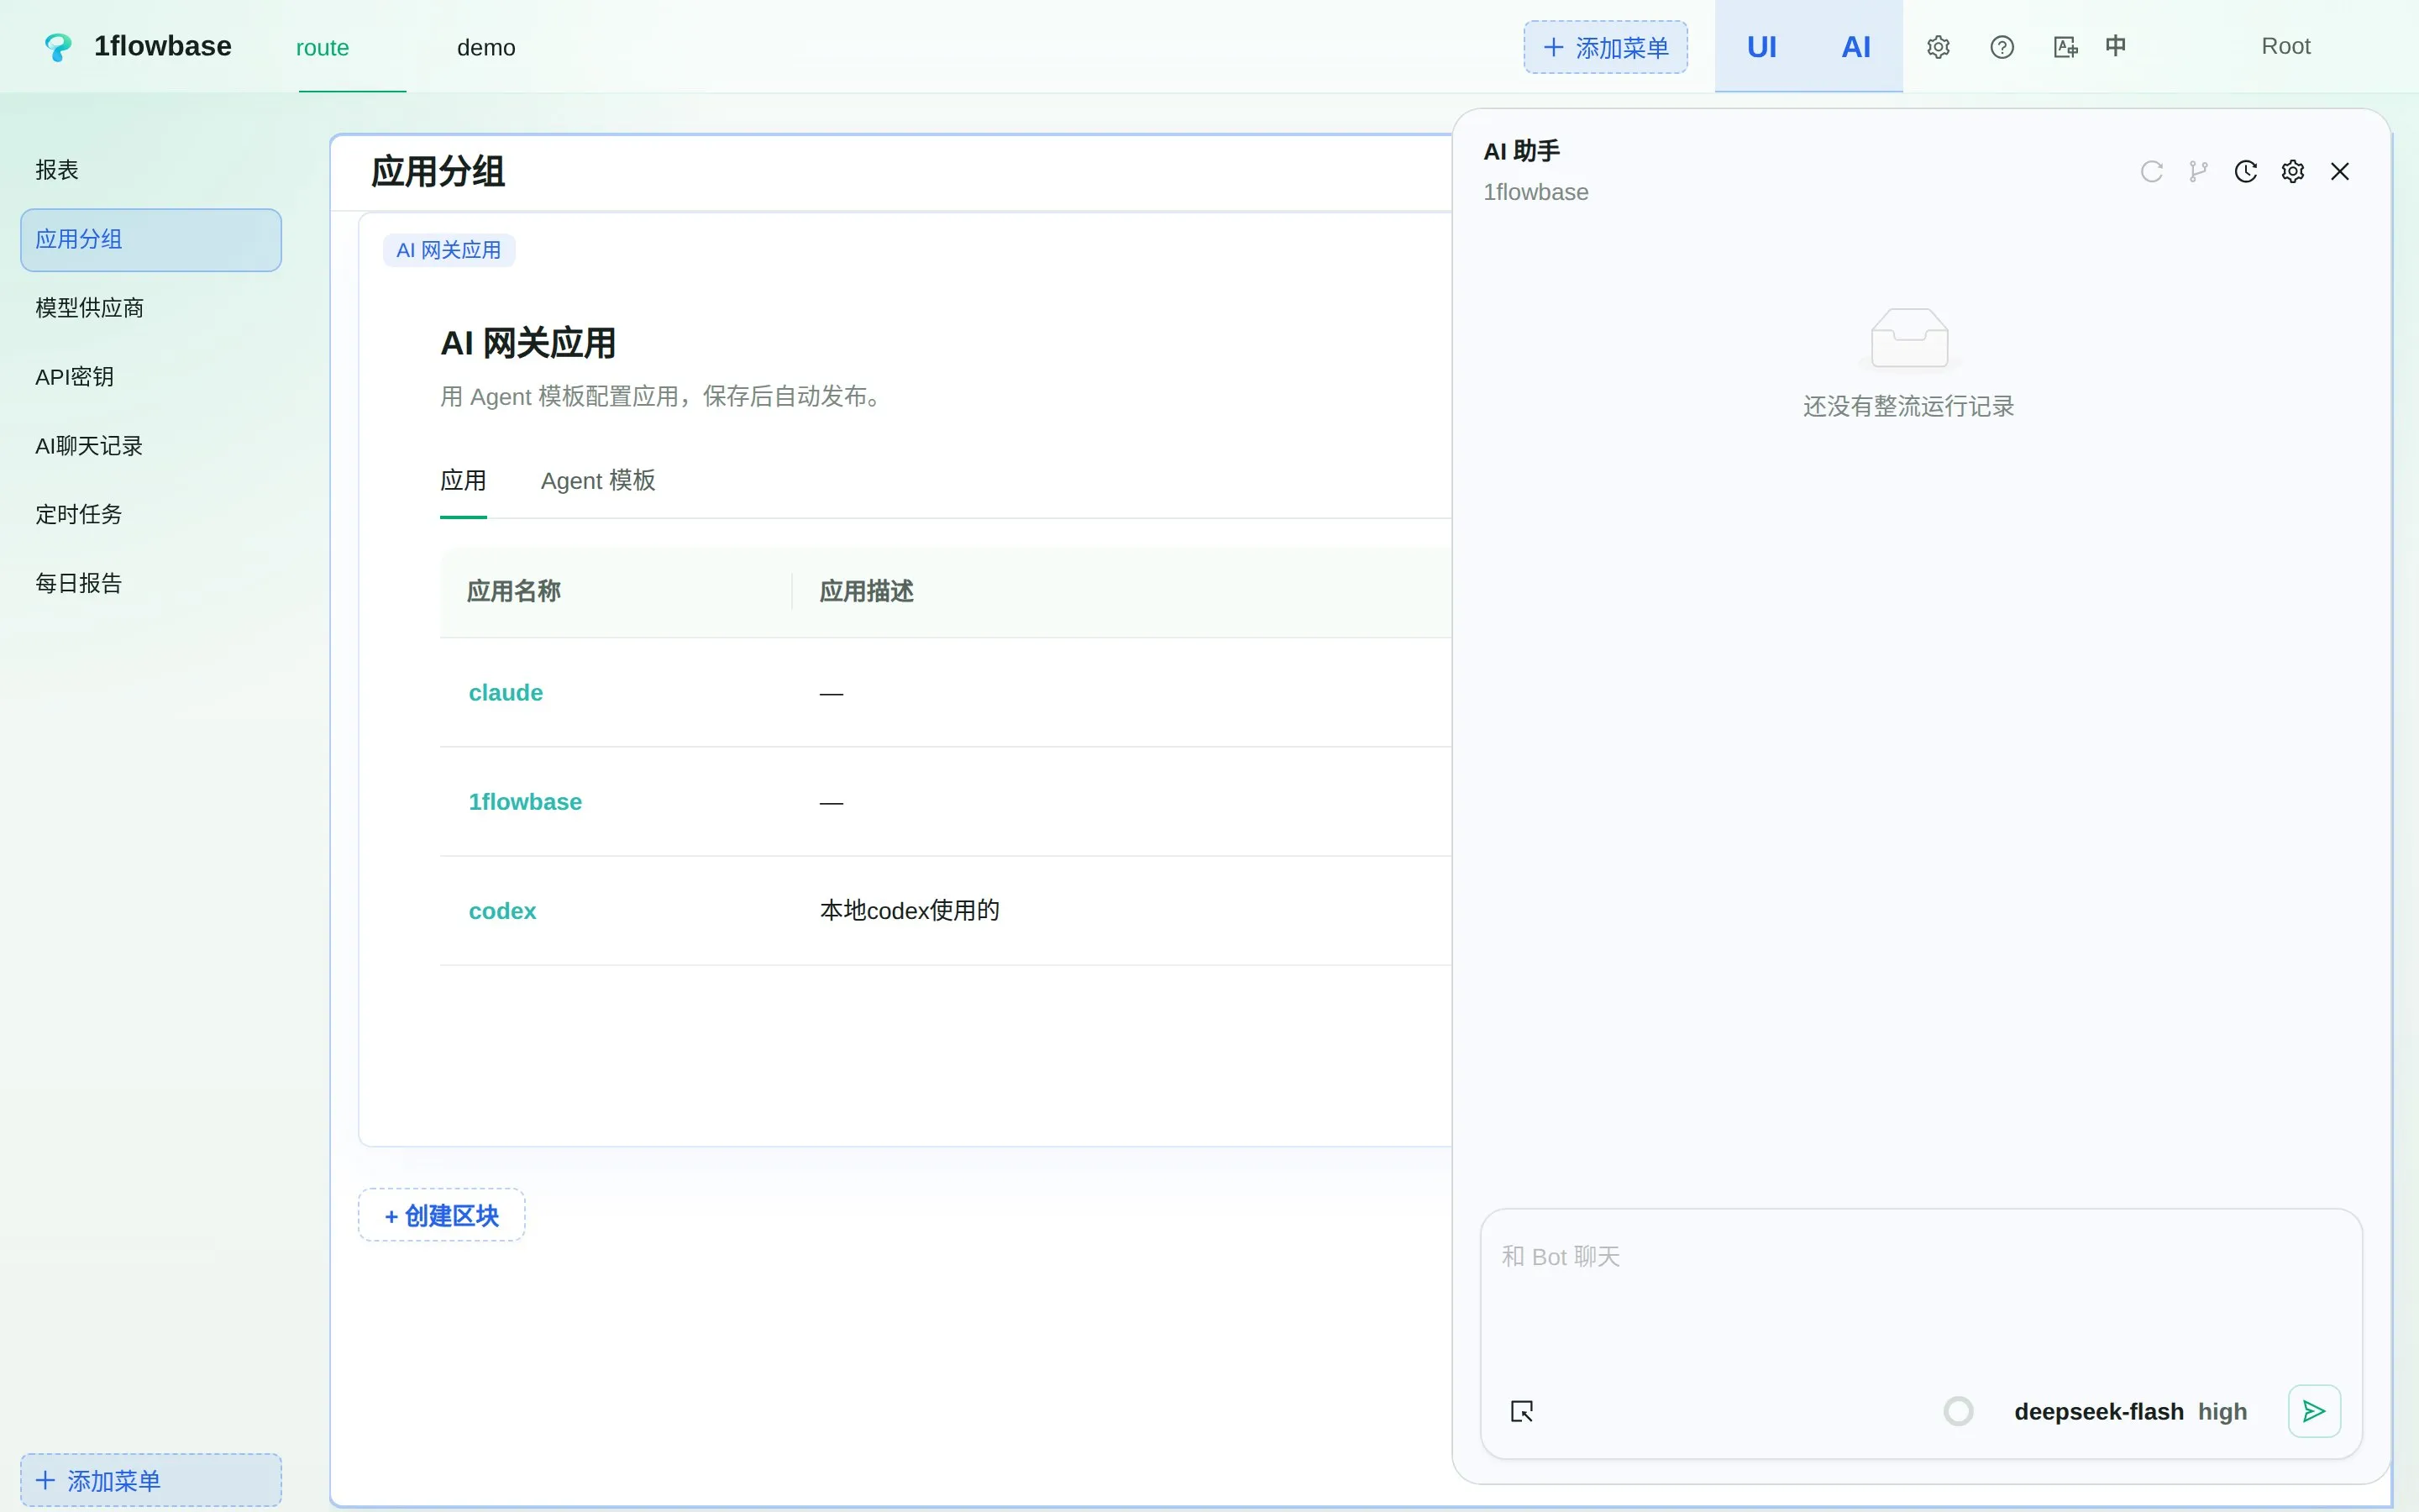This screenshot has height=1512, width=2419.
Task: Click the 本地codex使用的 description cell
Action: [x=910, y=911]
